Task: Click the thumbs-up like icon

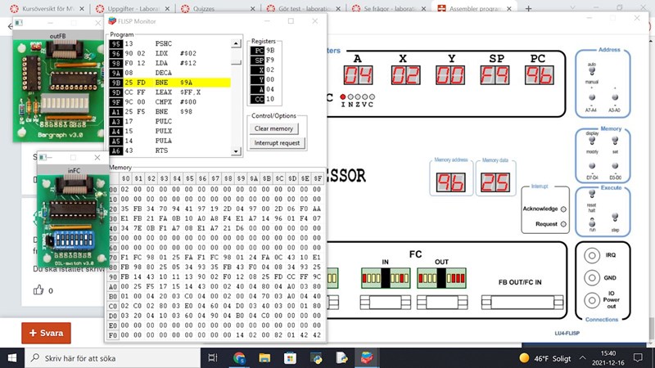Action: tap(38, 289)
